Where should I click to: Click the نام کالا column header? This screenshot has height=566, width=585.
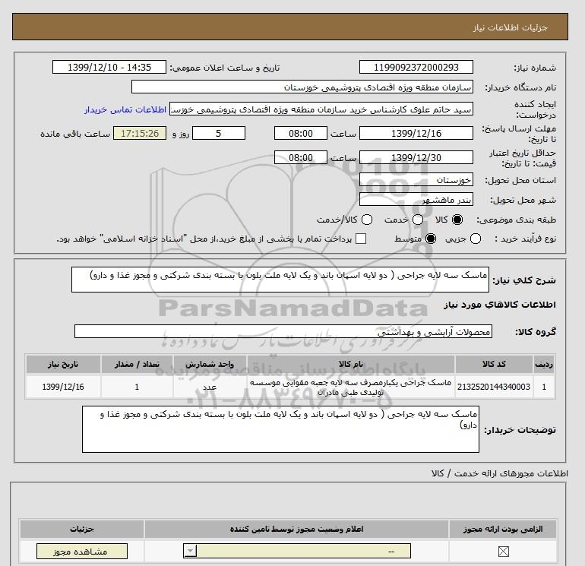(351, 364)
